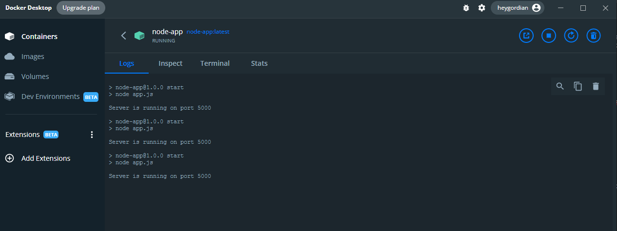This screenshot has height=231, width=617.
Task: Open the heygordian account menu
Action: (x=518, y=8)
